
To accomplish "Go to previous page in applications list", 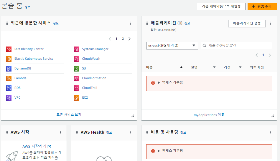I will pyautogui.click(x=257, y=55).
